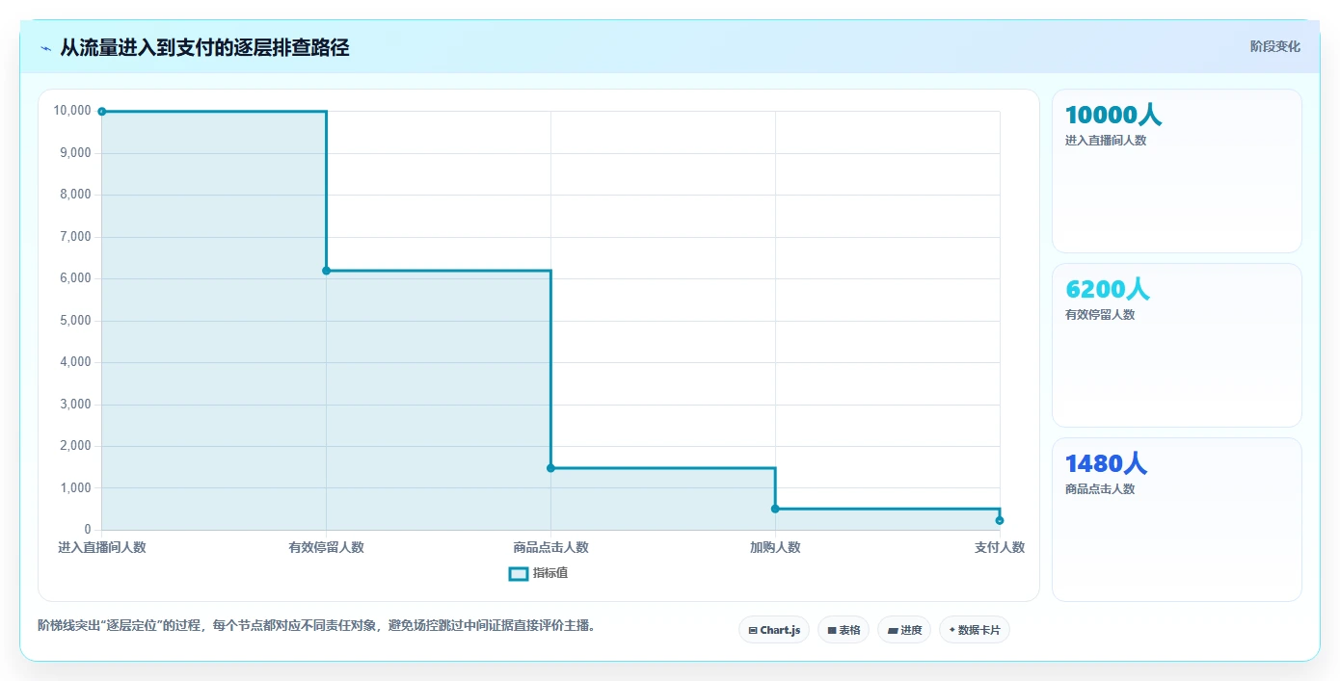Click the lightning icon beside the title
This screenshot has height=681, width=1340.
[45, 48]
